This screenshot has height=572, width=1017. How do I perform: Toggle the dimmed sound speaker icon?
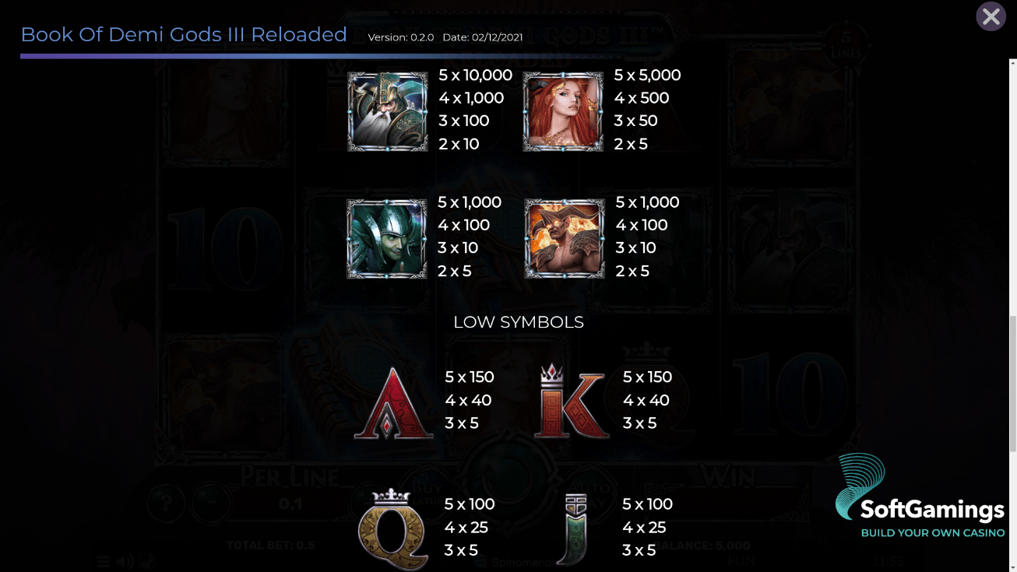125,562
